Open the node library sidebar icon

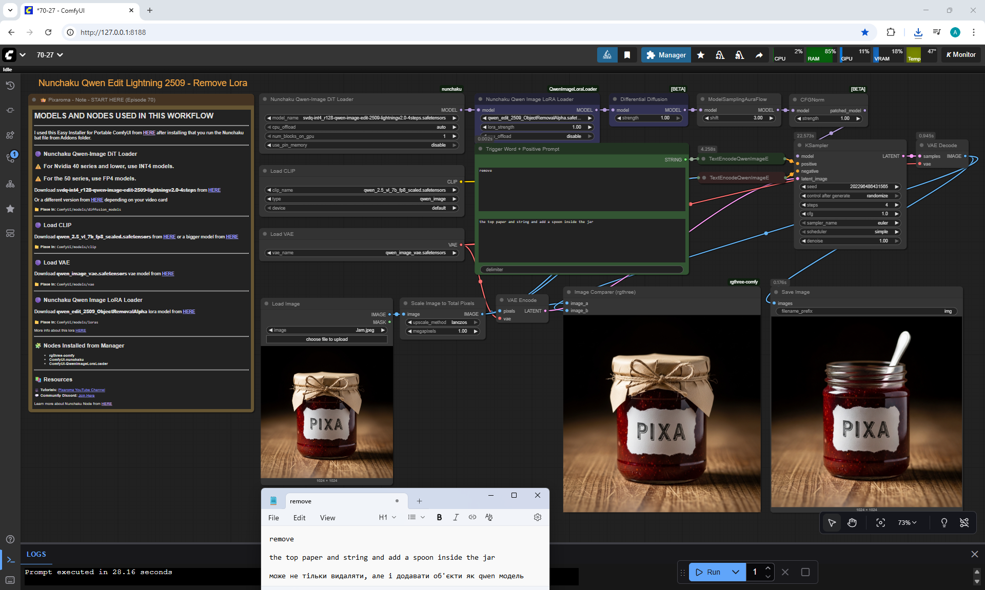point(10,135)
